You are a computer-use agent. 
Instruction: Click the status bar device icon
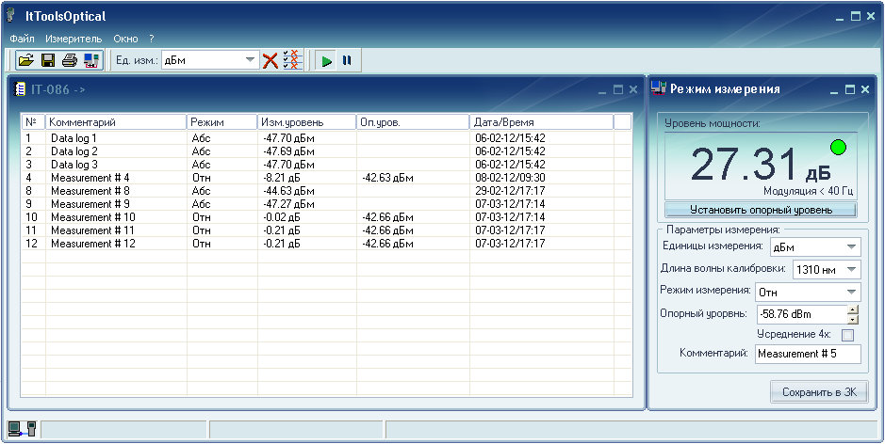pos(21,430)
